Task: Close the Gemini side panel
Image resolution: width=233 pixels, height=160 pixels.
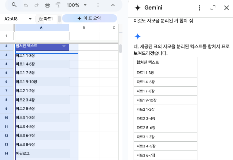Action: click(x=226, y=8)
